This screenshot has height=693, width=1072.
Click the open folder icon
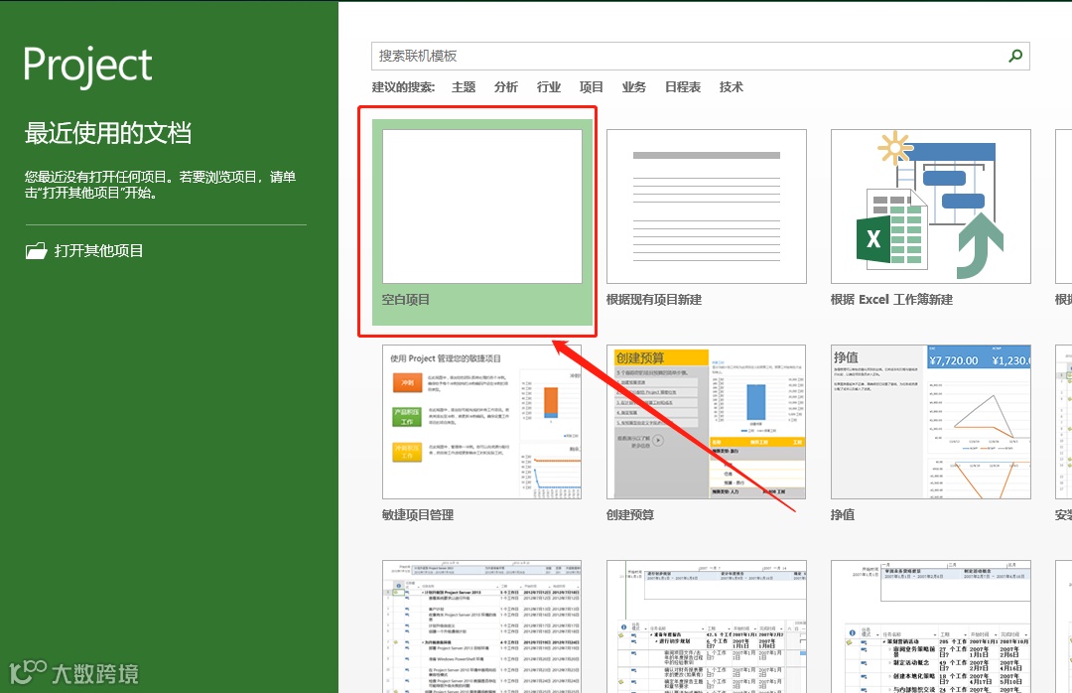click(36, 250)
